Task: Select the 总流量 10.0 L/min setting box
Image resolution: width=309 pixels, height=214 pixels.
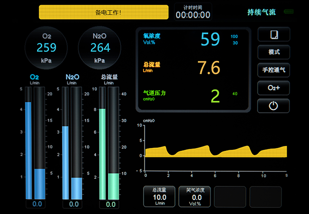Action: coord(159,196)
